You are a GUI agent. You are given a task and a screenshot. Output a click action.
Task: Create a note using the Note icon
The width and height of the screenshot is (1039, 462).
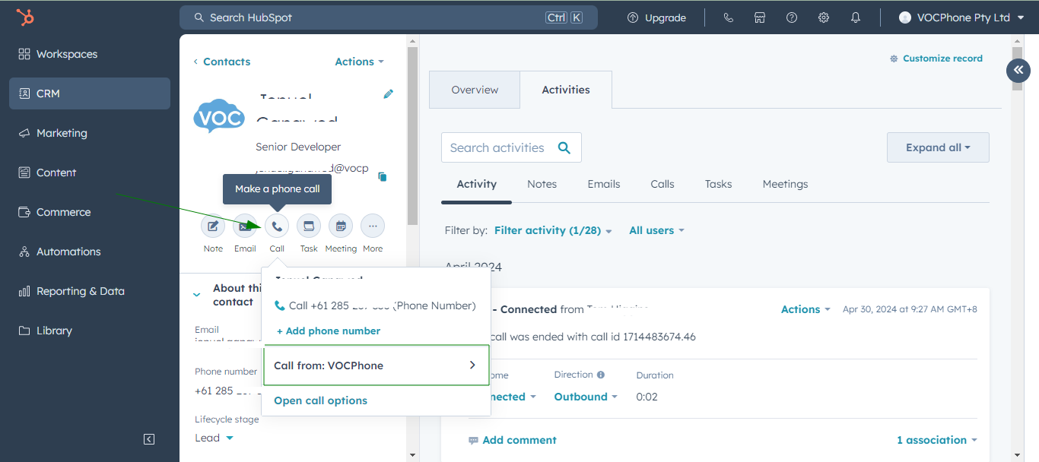coord(213,226)
